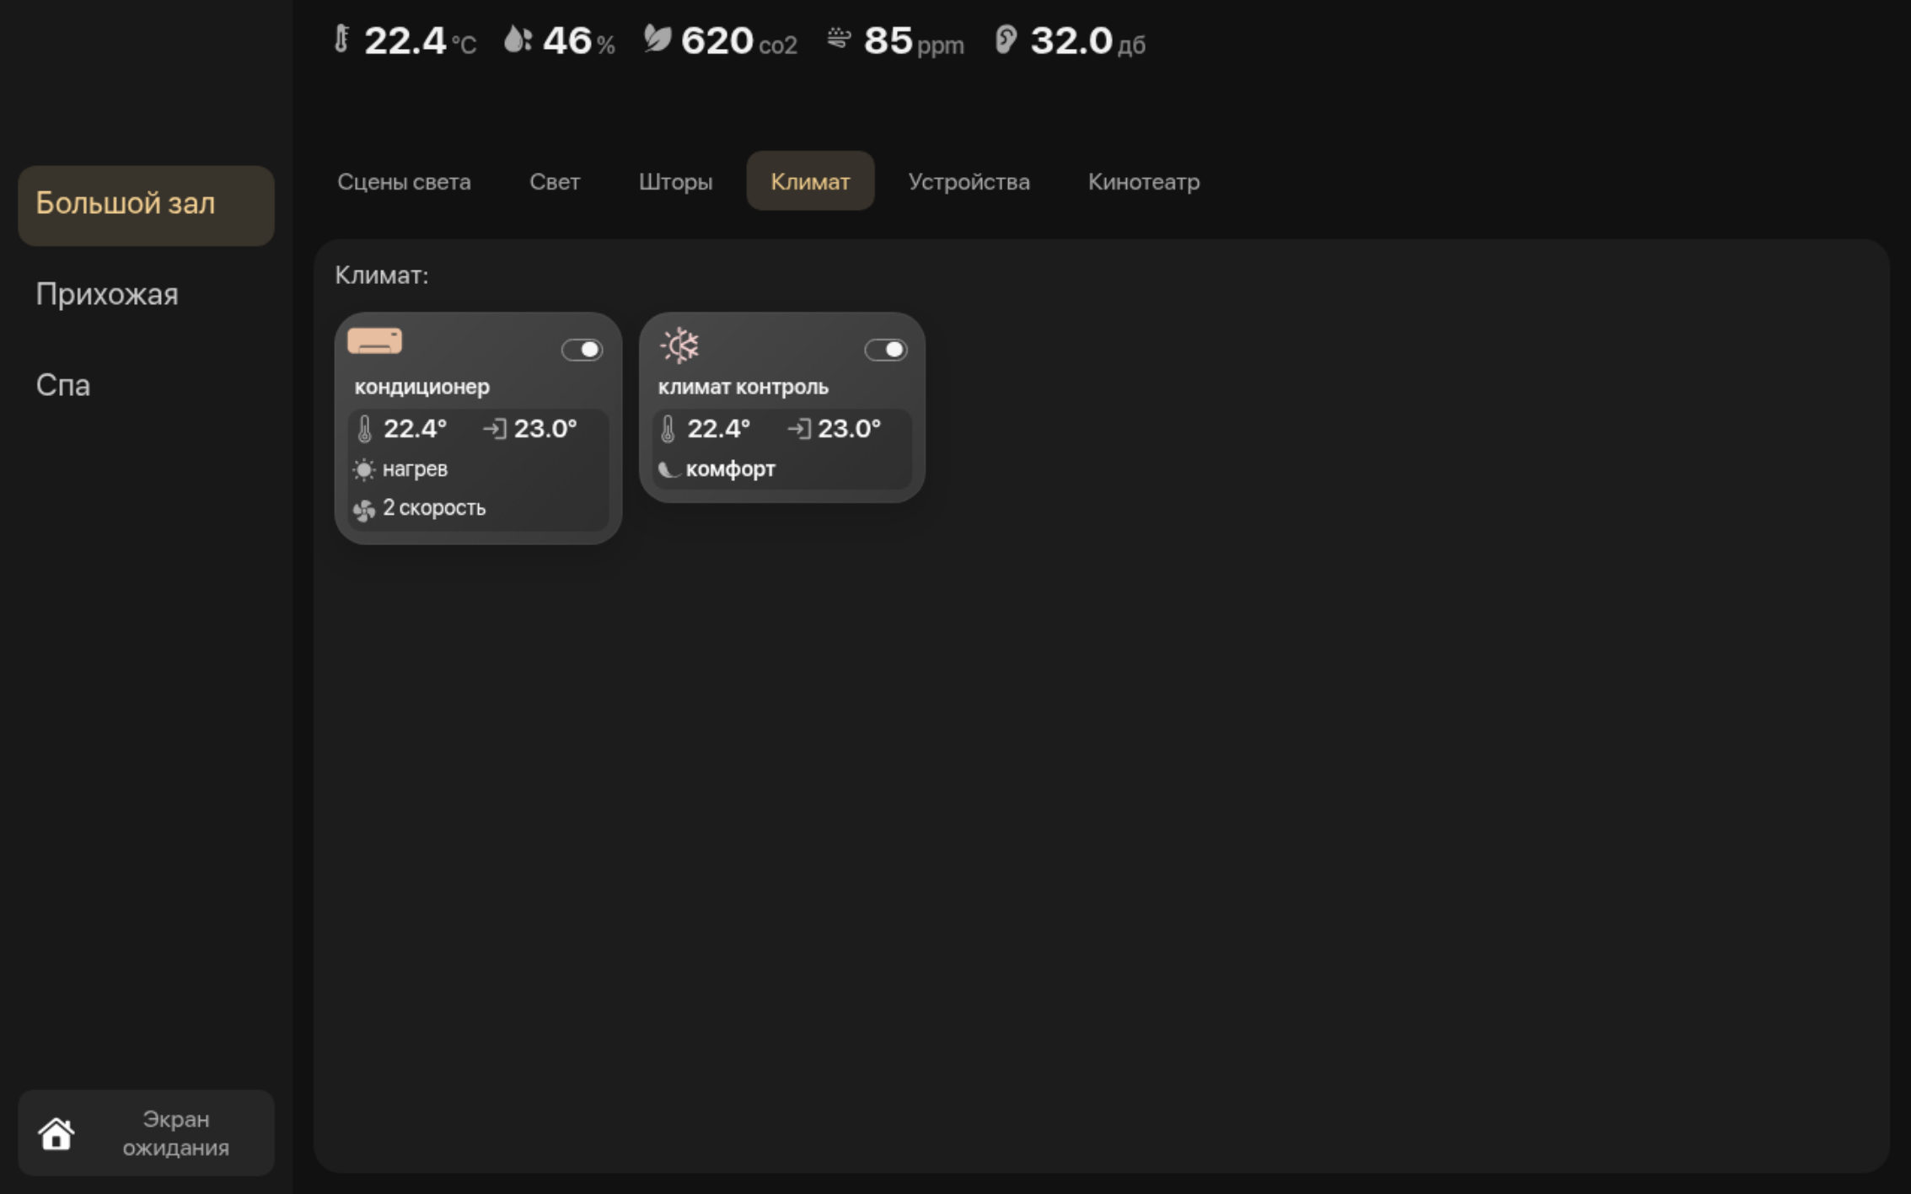
Task: Click the Климат: section heading
Action: pyautogui.click(x=382, y=276)
